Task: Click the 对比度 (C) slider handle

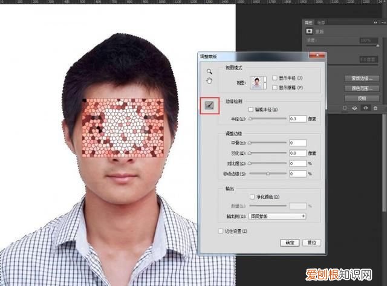Action: coord(250,163)
